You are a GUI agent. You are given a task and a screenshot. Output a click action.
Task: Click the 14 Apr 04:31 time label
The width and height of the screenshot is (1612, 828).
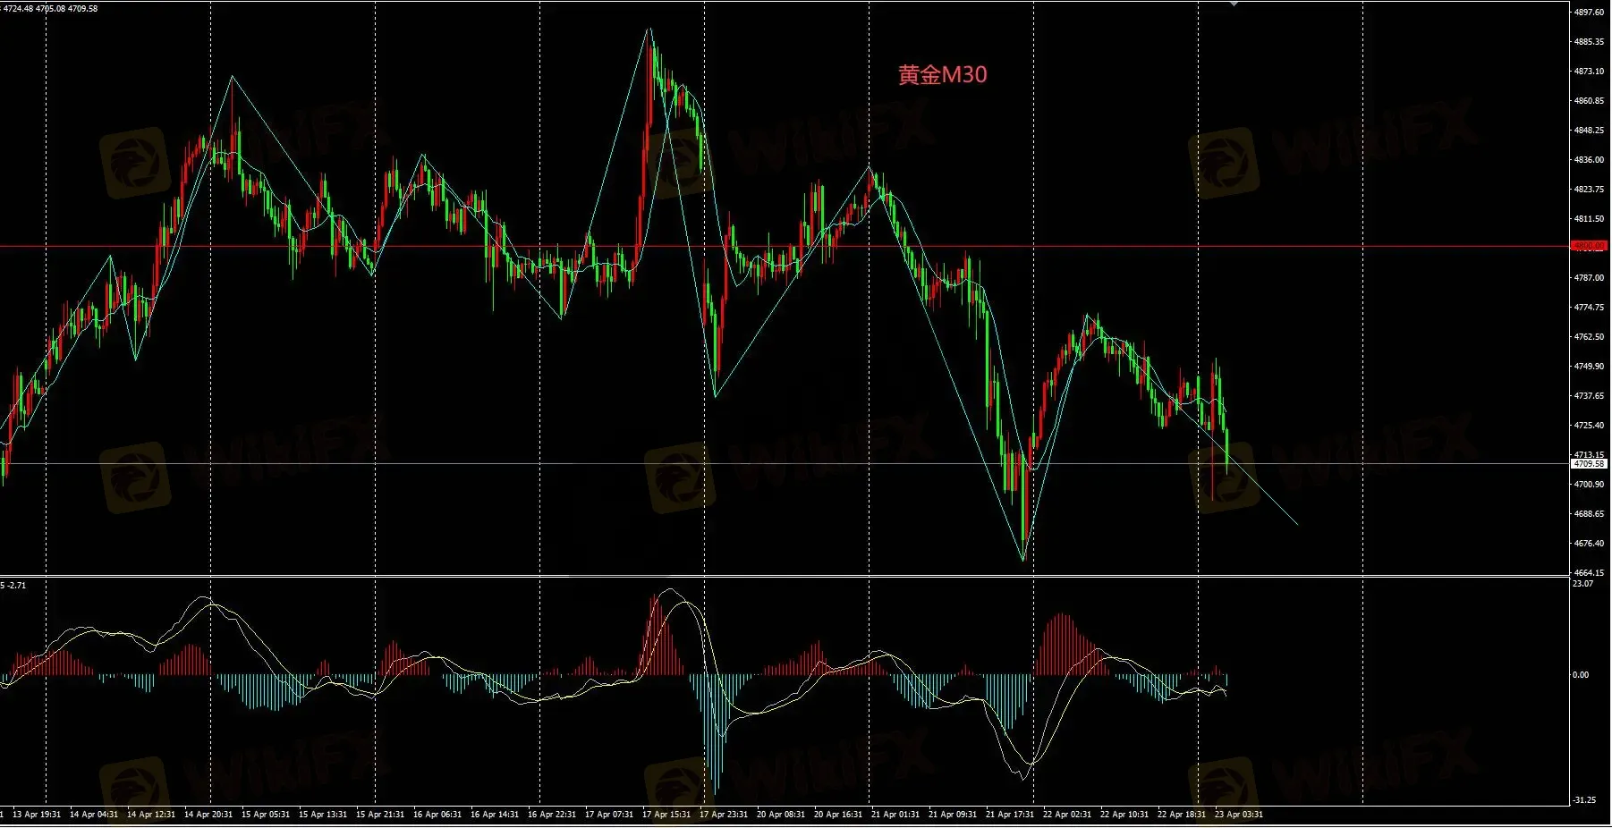pos(94,815)
